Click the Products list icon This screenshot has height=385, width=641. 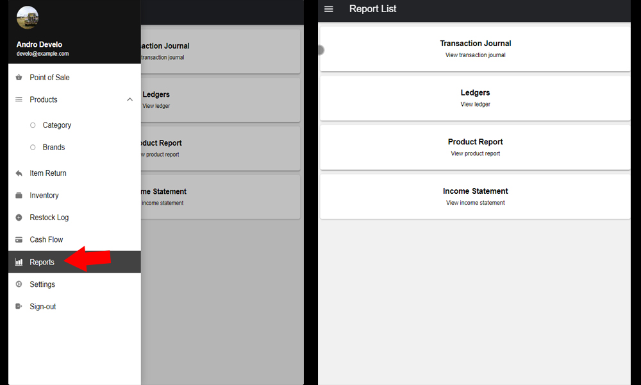coord(19,99)
